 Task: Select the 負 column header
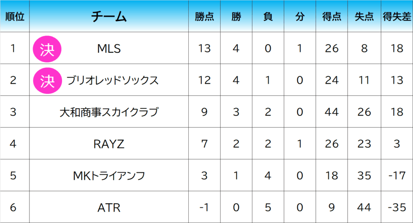click(x=268, y=17)
